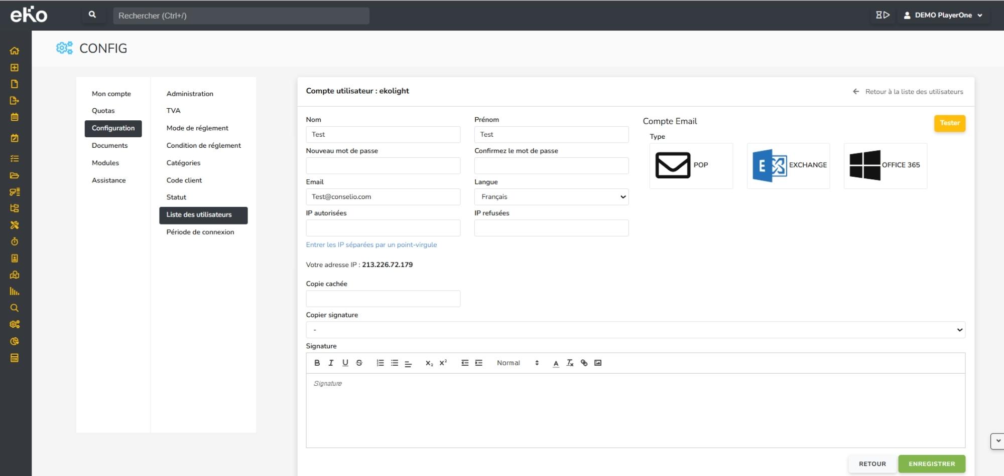Viewport: 1004px width, 476px height.
Task: Insert numbered list in signature
Action: tap(380, 363)
